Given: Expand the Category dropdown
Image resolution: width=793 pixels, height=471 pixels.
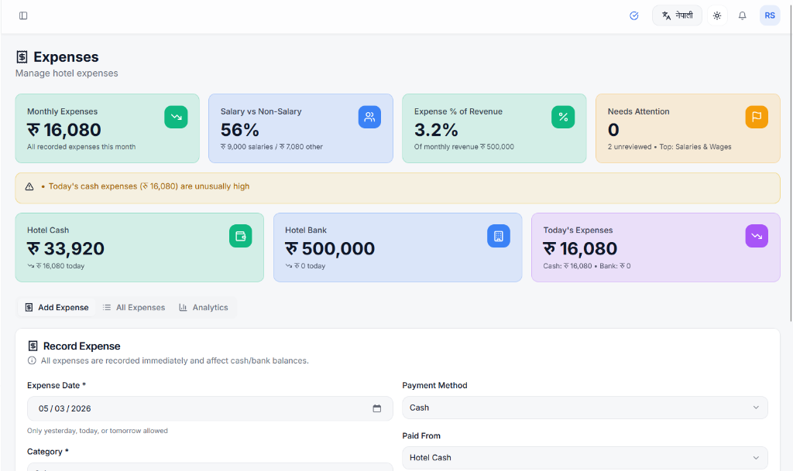Looking at the screenshot, I should [209, 467].
